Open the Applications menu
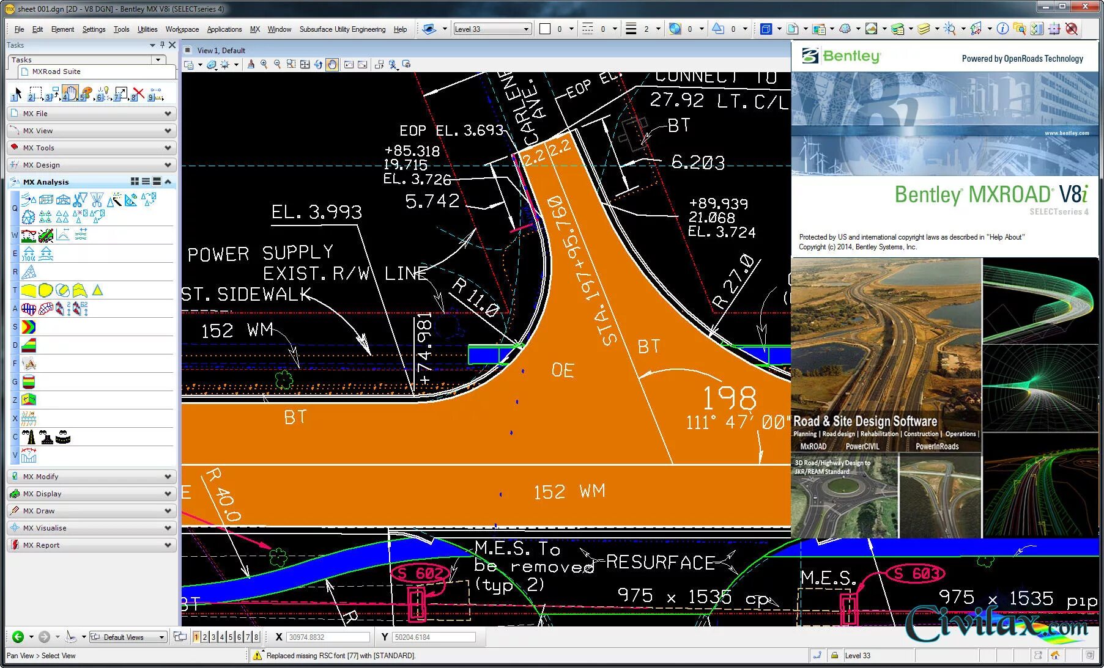The image size is (1104, 668). (x=224, y=29)
